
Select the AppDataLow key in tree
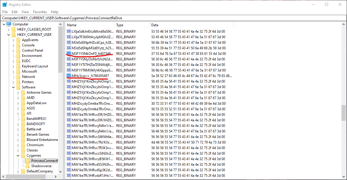pyautogui.click(x=37, y=103)
